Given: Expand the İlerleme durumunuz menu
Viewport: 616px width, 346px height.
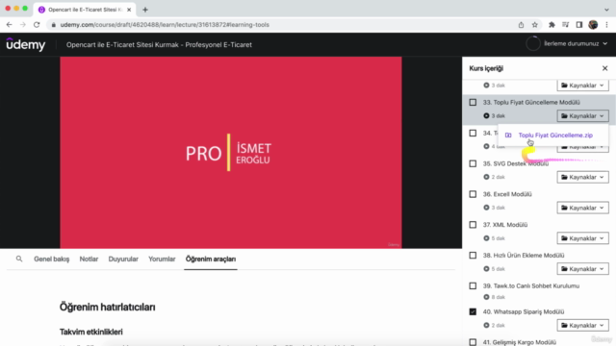Looking at the screenshot, I should (x=576, y=43).
